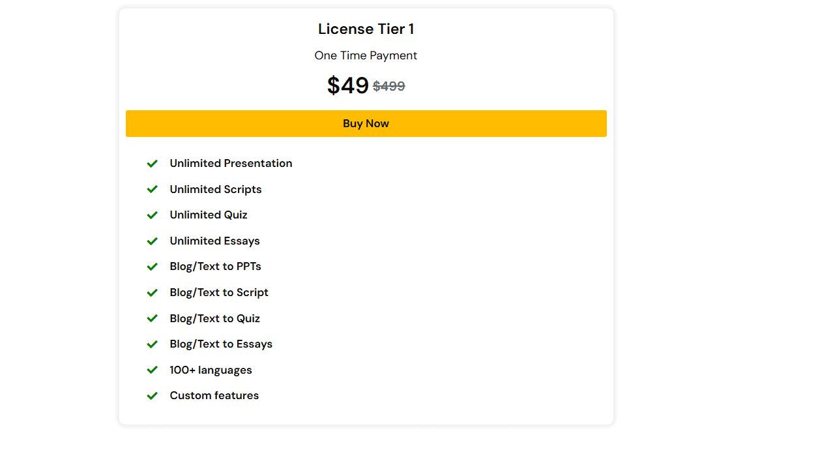Select the License Tier 1 heading
Viewport: 818px width, 450px height.
pyautogui.click(x=366, y=29)
